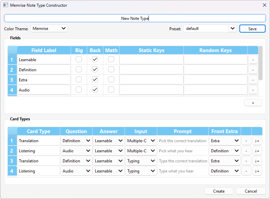Uncheck Back for Audio field
The width and height of the screenshot is (270, 199).
95,89
